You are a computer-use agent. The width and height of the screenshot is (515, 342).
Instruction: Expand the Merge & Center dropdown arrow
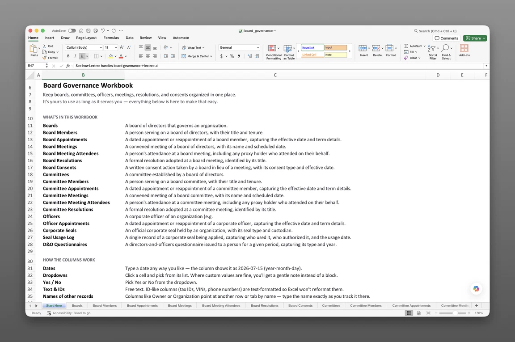point(211,56)
